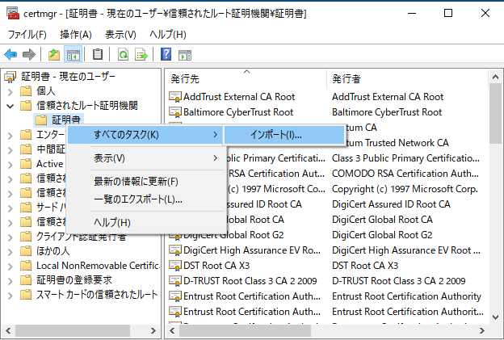Click the tree pane horizontal scroll right arrow
The height and width of the screenshot is (340, 504).
153,330
